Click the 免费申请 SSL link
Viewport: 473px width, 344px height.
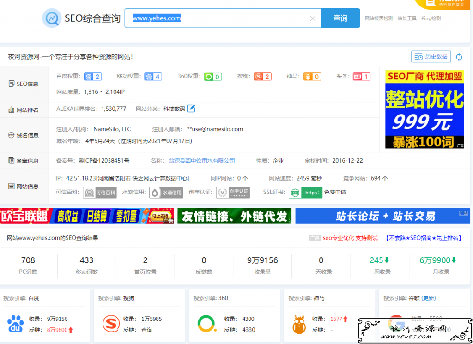(335, 193)
